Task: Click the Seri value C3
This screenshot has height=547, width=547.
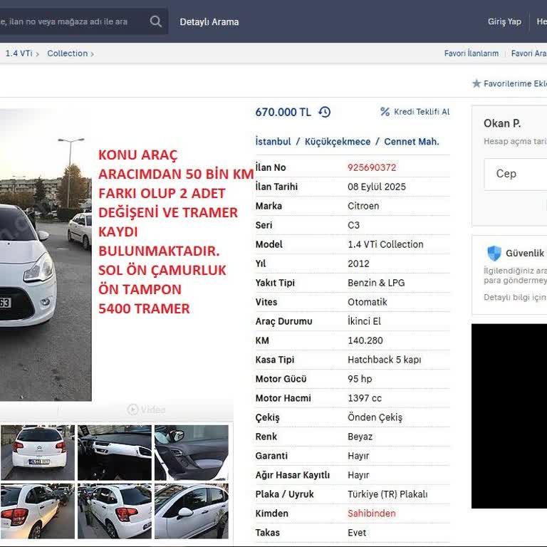Action: pos(353,225)
